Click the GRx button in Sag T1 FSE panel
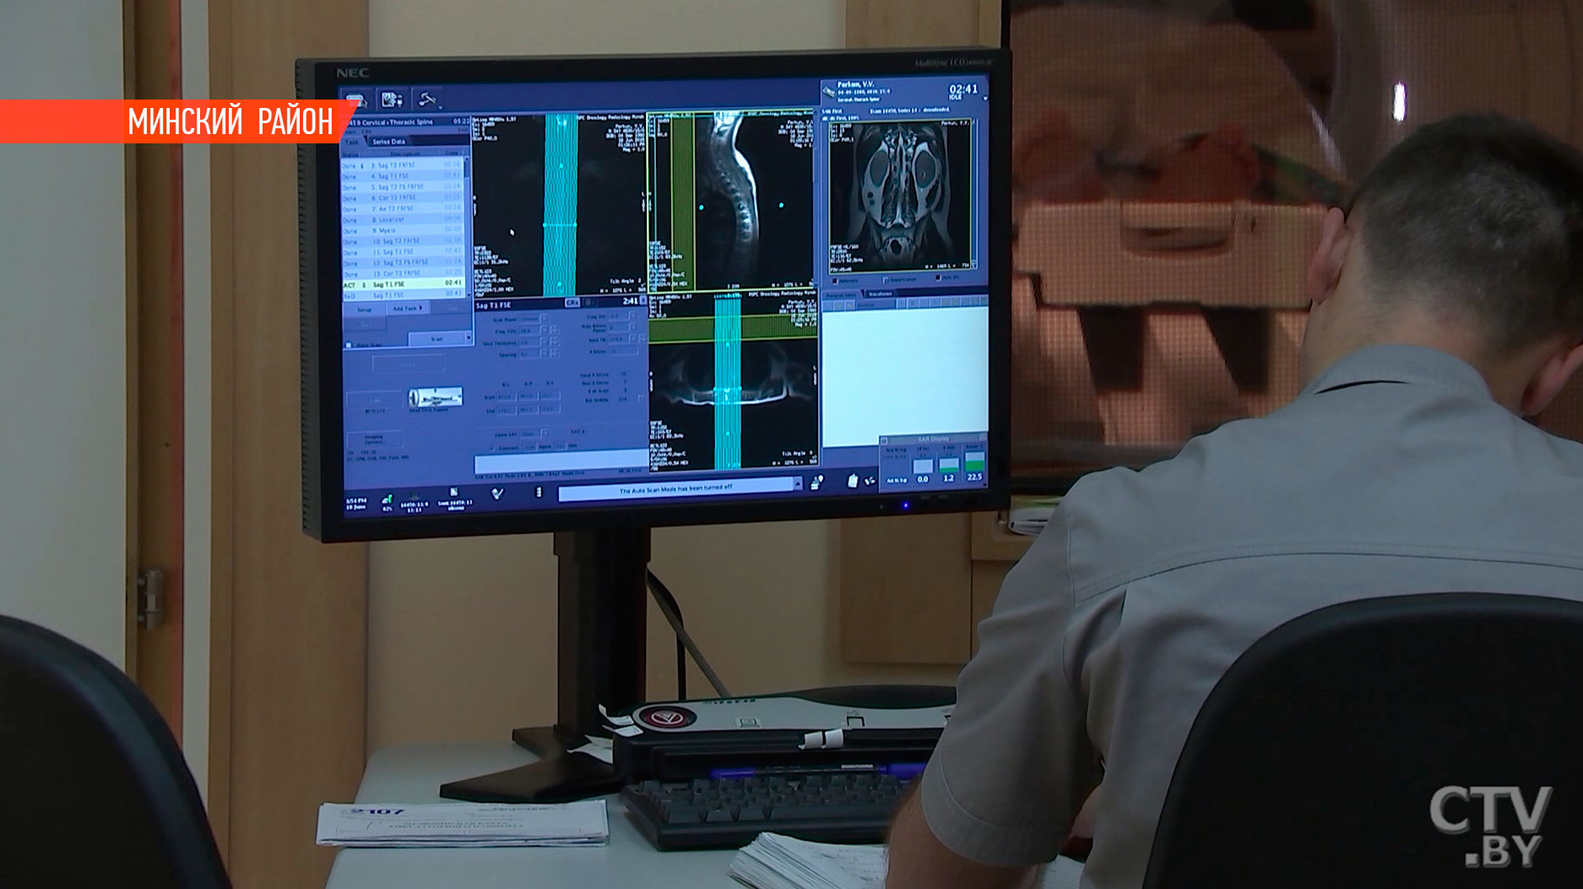The width and height of the screenshot is (1583, 889). tap(572, 303)
